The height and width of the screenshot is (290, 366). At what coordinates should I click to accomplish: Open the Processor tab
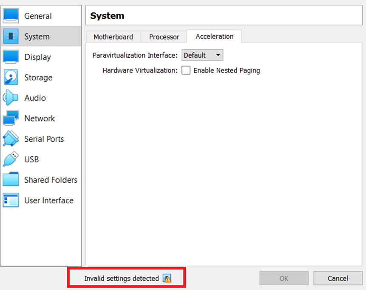click(164, 37)
